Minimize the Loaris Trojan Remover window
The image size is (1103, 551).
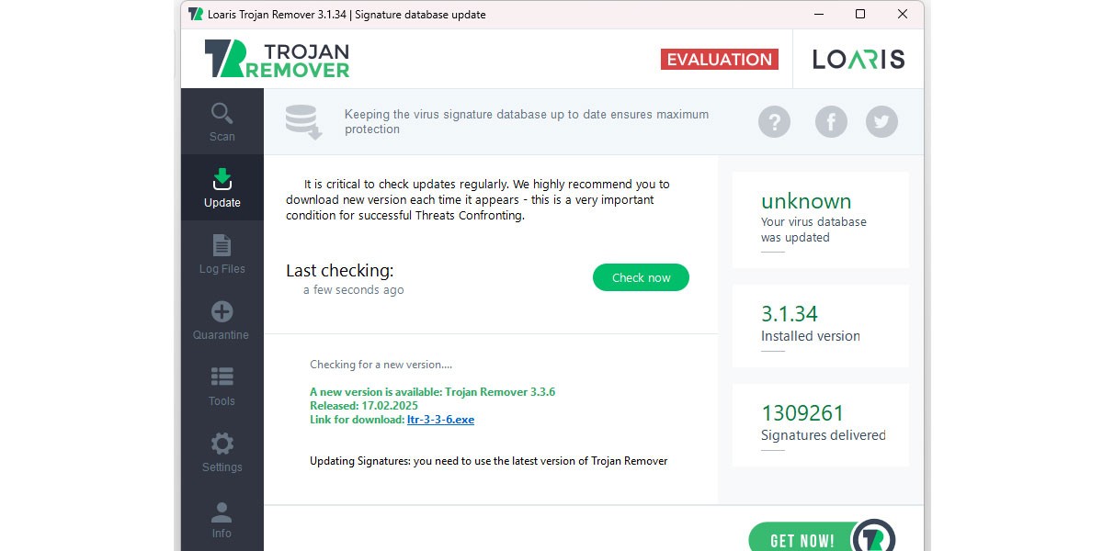click(x=817, y=14)
